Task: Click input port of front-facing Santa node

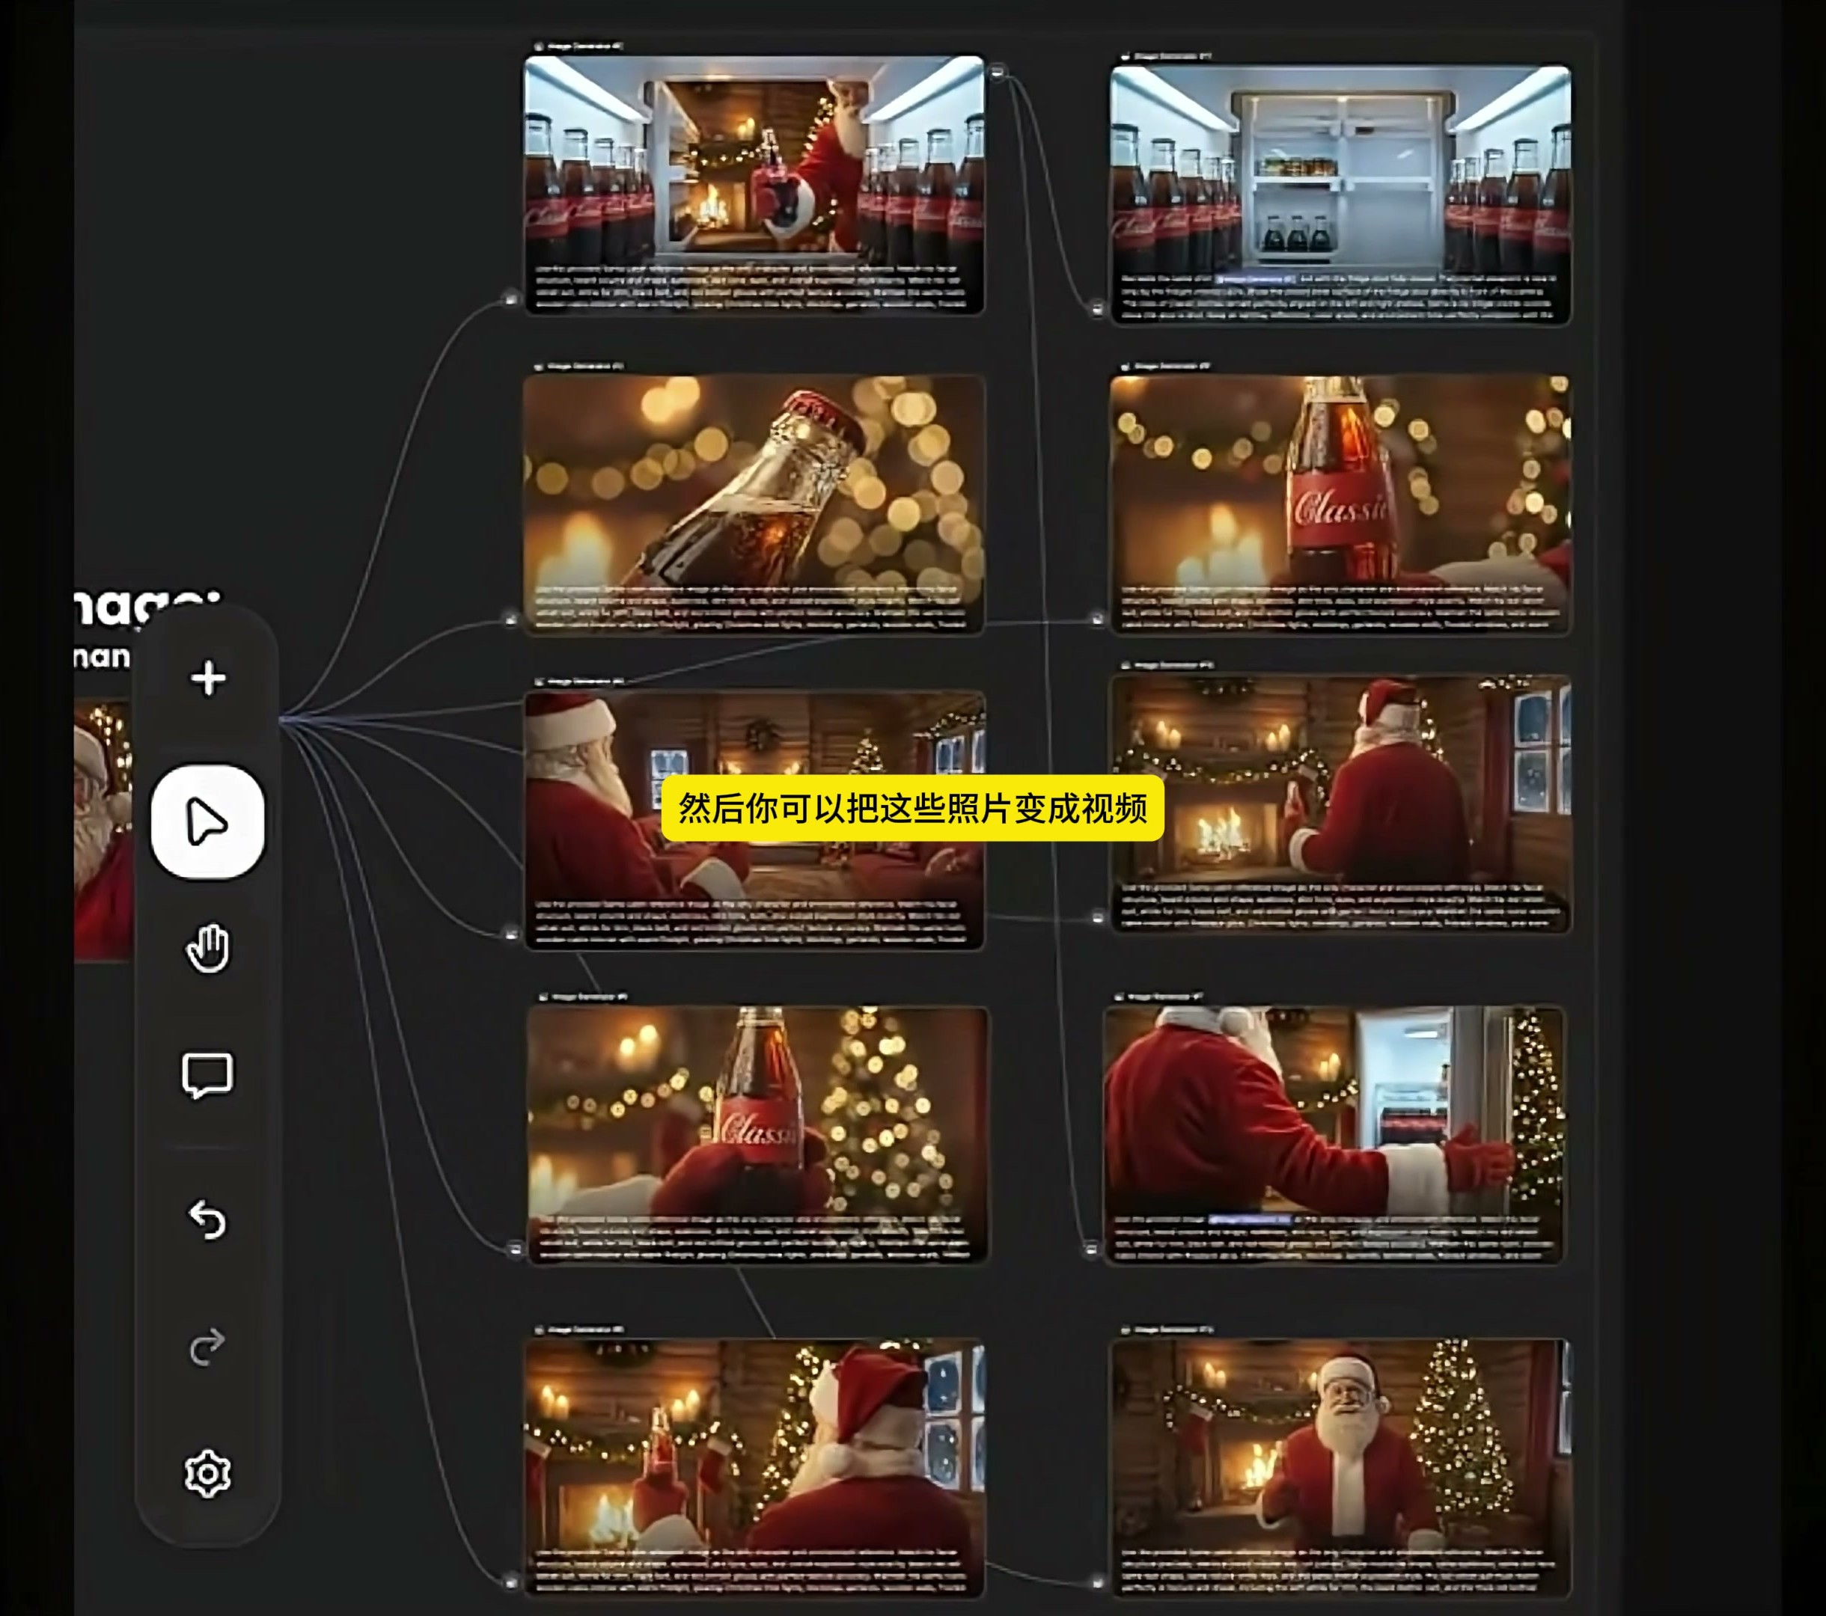Action: (1097, 1582)
